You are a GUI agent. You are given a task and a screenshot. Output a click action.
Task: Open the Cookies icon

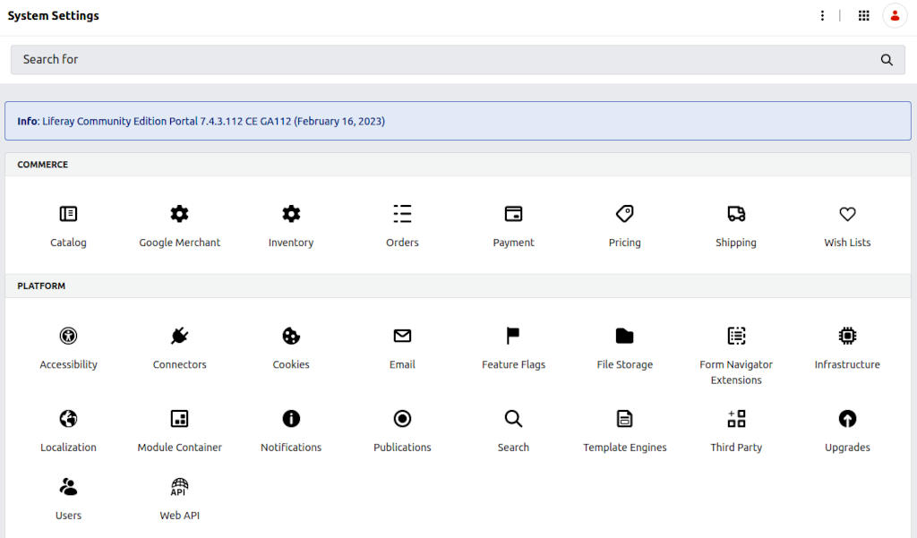[291, 336]
